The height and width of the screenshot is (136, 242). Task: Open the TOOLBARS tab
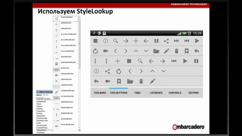coord(100,93)
